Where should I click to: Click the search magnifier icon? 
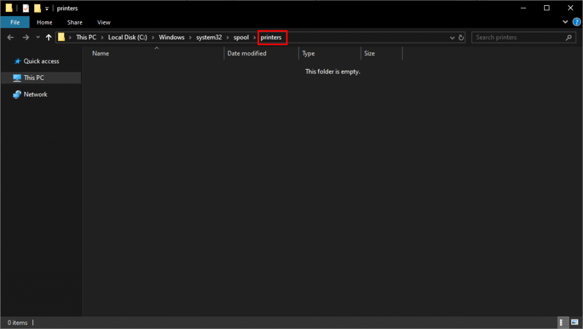568,38
